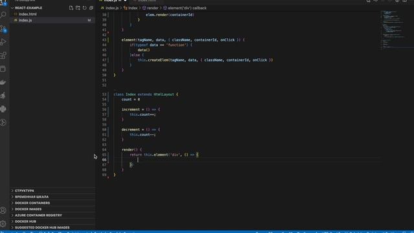Viewport: 414px width, 233px height.
Task: Click line number 66 in gutter
Action: [x=104, y=160]
